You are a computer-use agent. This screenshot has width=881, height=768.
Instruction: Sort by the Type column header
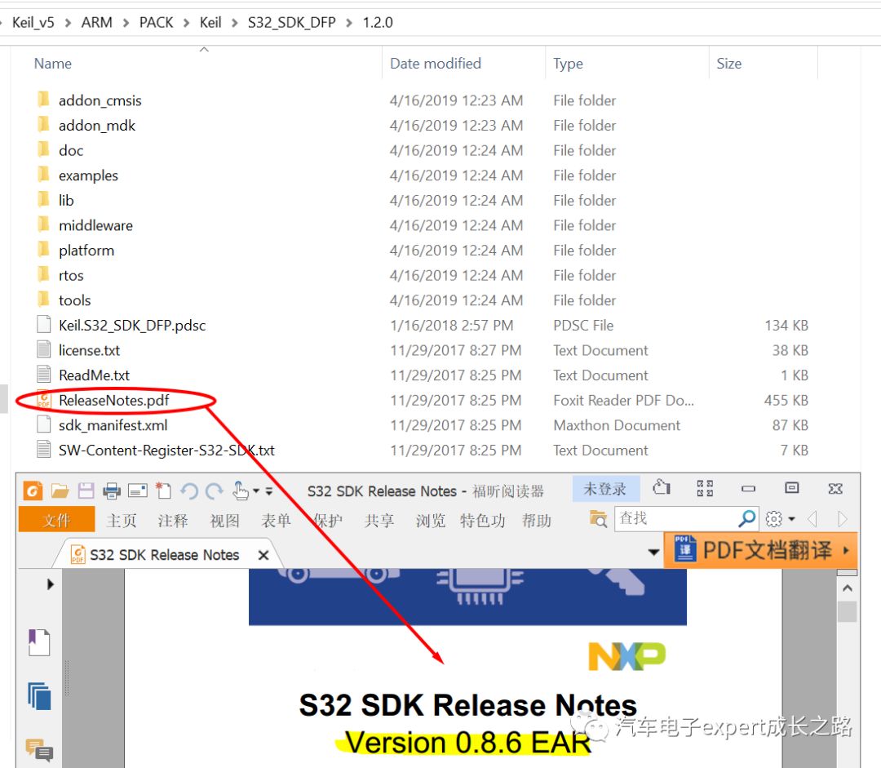click(x=568, y=64)
